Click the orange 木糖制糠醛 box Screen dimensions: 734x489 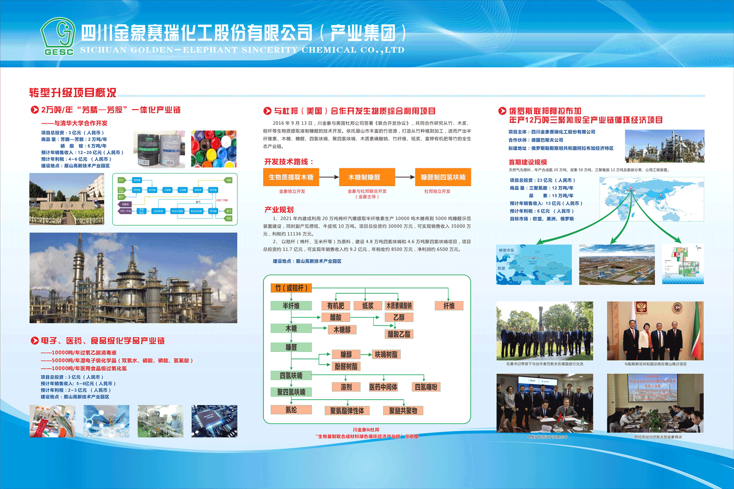point(367,177)
